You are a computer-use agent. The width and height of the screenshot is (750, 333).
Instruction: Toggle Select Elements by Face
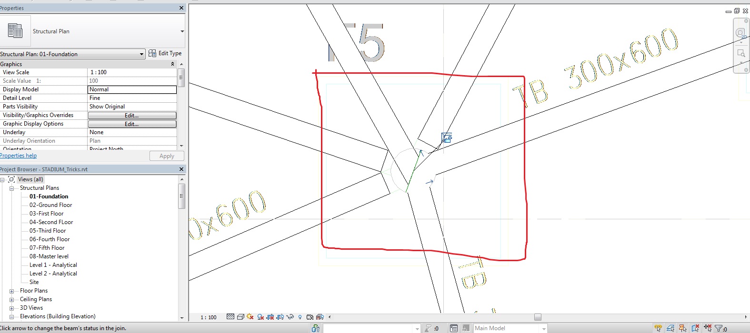click(695, 328)
